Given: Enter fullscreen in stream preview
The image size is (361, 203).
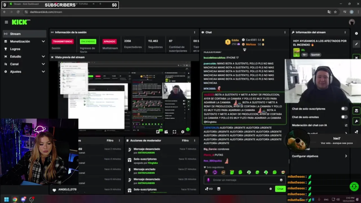Looking at the screenshot, I should coord(174,132).
